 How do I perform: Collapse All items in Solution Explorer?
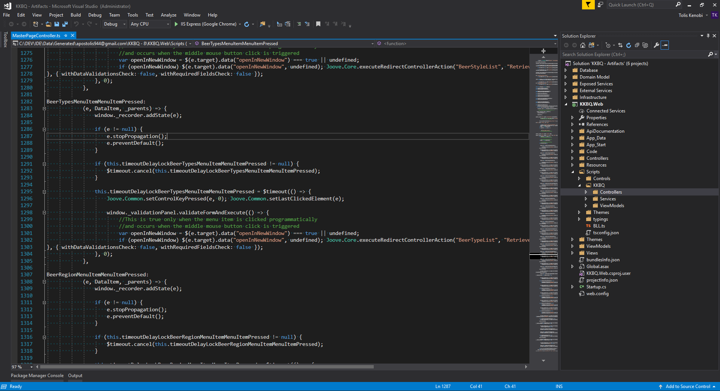tap(637, 45)
